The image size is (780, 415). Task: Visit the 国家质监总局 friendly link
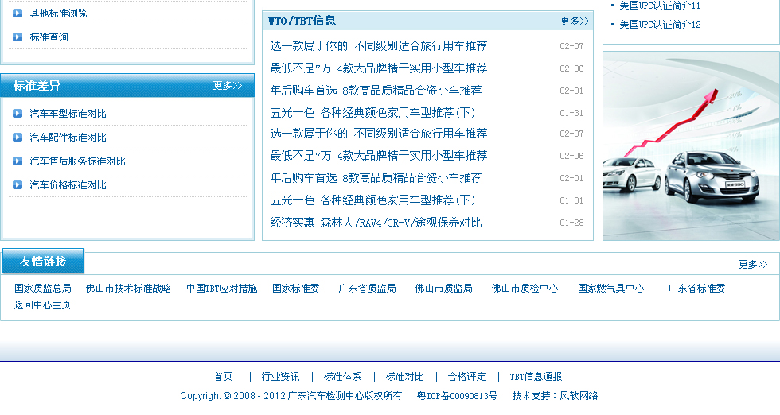point(43,289)
